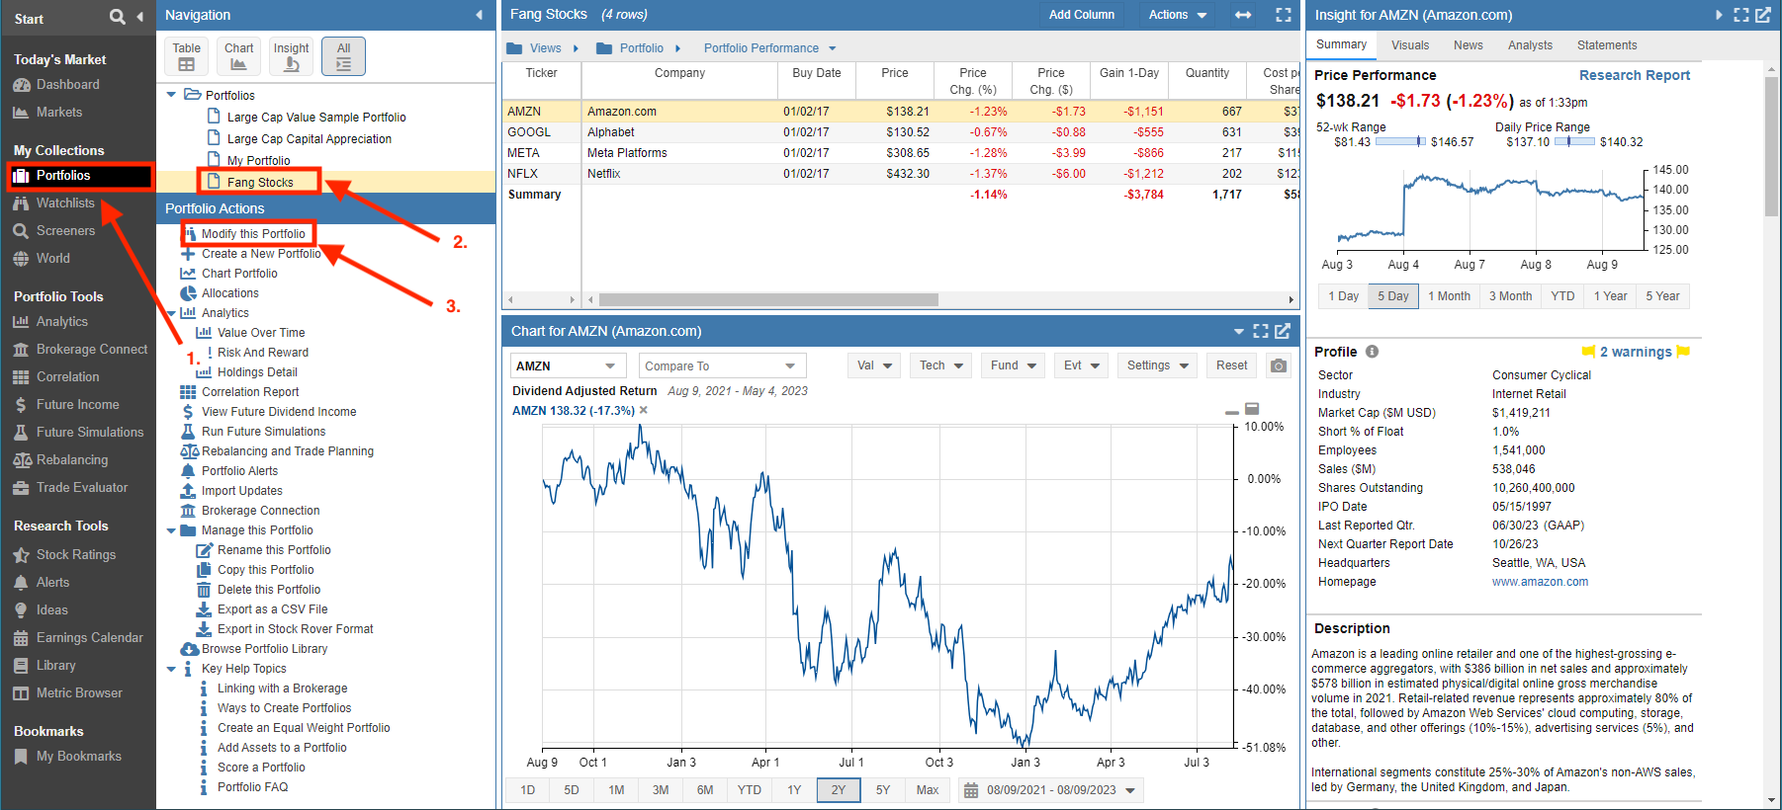This screenshot has width=1782, height=810.
Task: Open Earnings Calendar
Action: (x=89, y=638)
